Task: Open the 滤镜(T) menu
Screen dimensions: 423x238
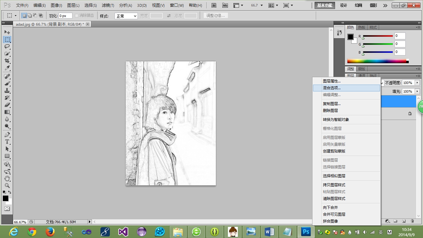Action: pos(108,5)
